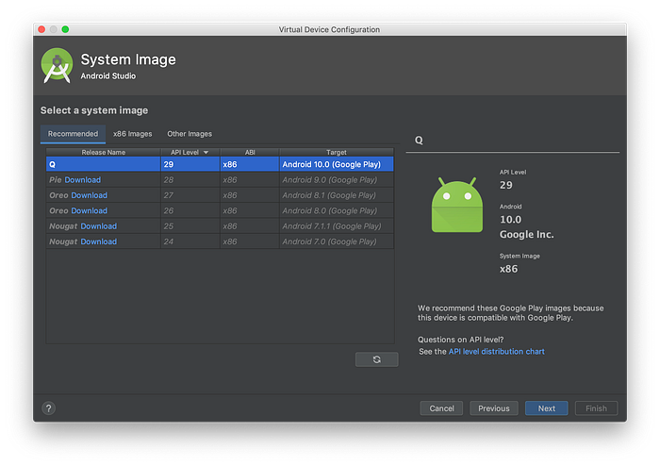
Task: Select the Android 8.1 (Google Play) cell
Action: click(x=337, y=195)
